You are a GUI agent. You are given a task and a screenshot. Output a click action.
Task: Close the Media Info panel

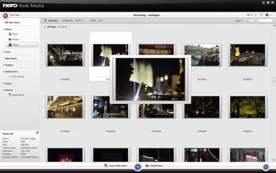37,132
